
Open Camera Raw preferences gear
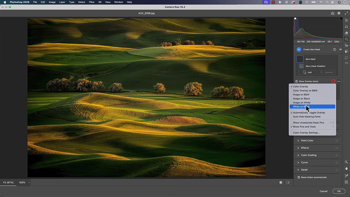(339, 13)
